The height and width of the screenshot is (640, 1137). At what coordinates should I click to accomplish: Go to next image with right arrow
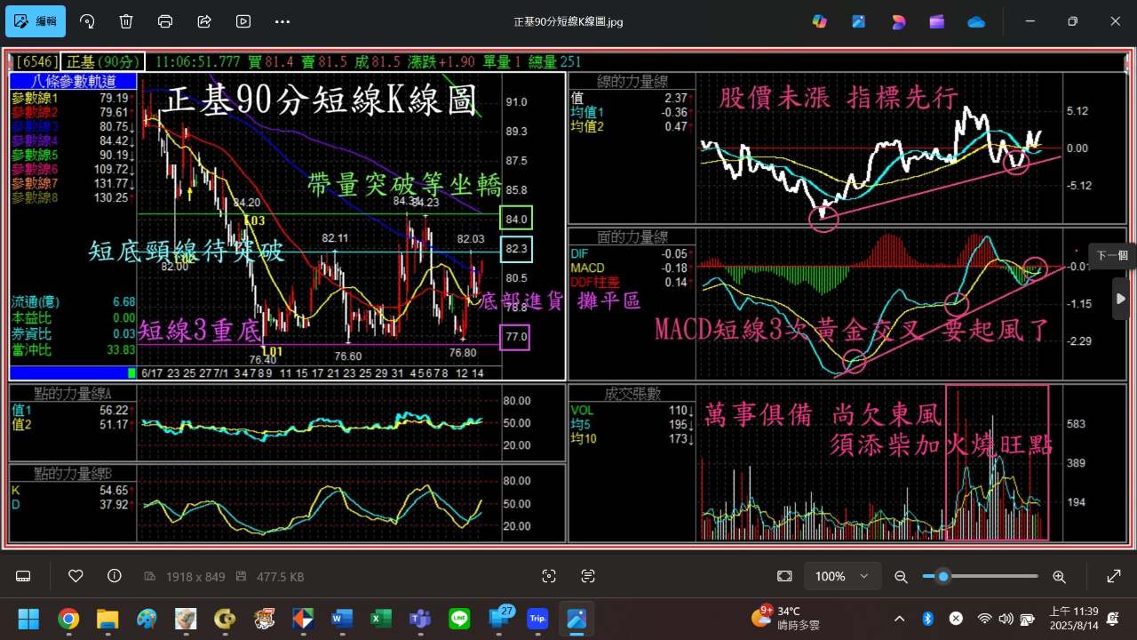point(1120,299)
